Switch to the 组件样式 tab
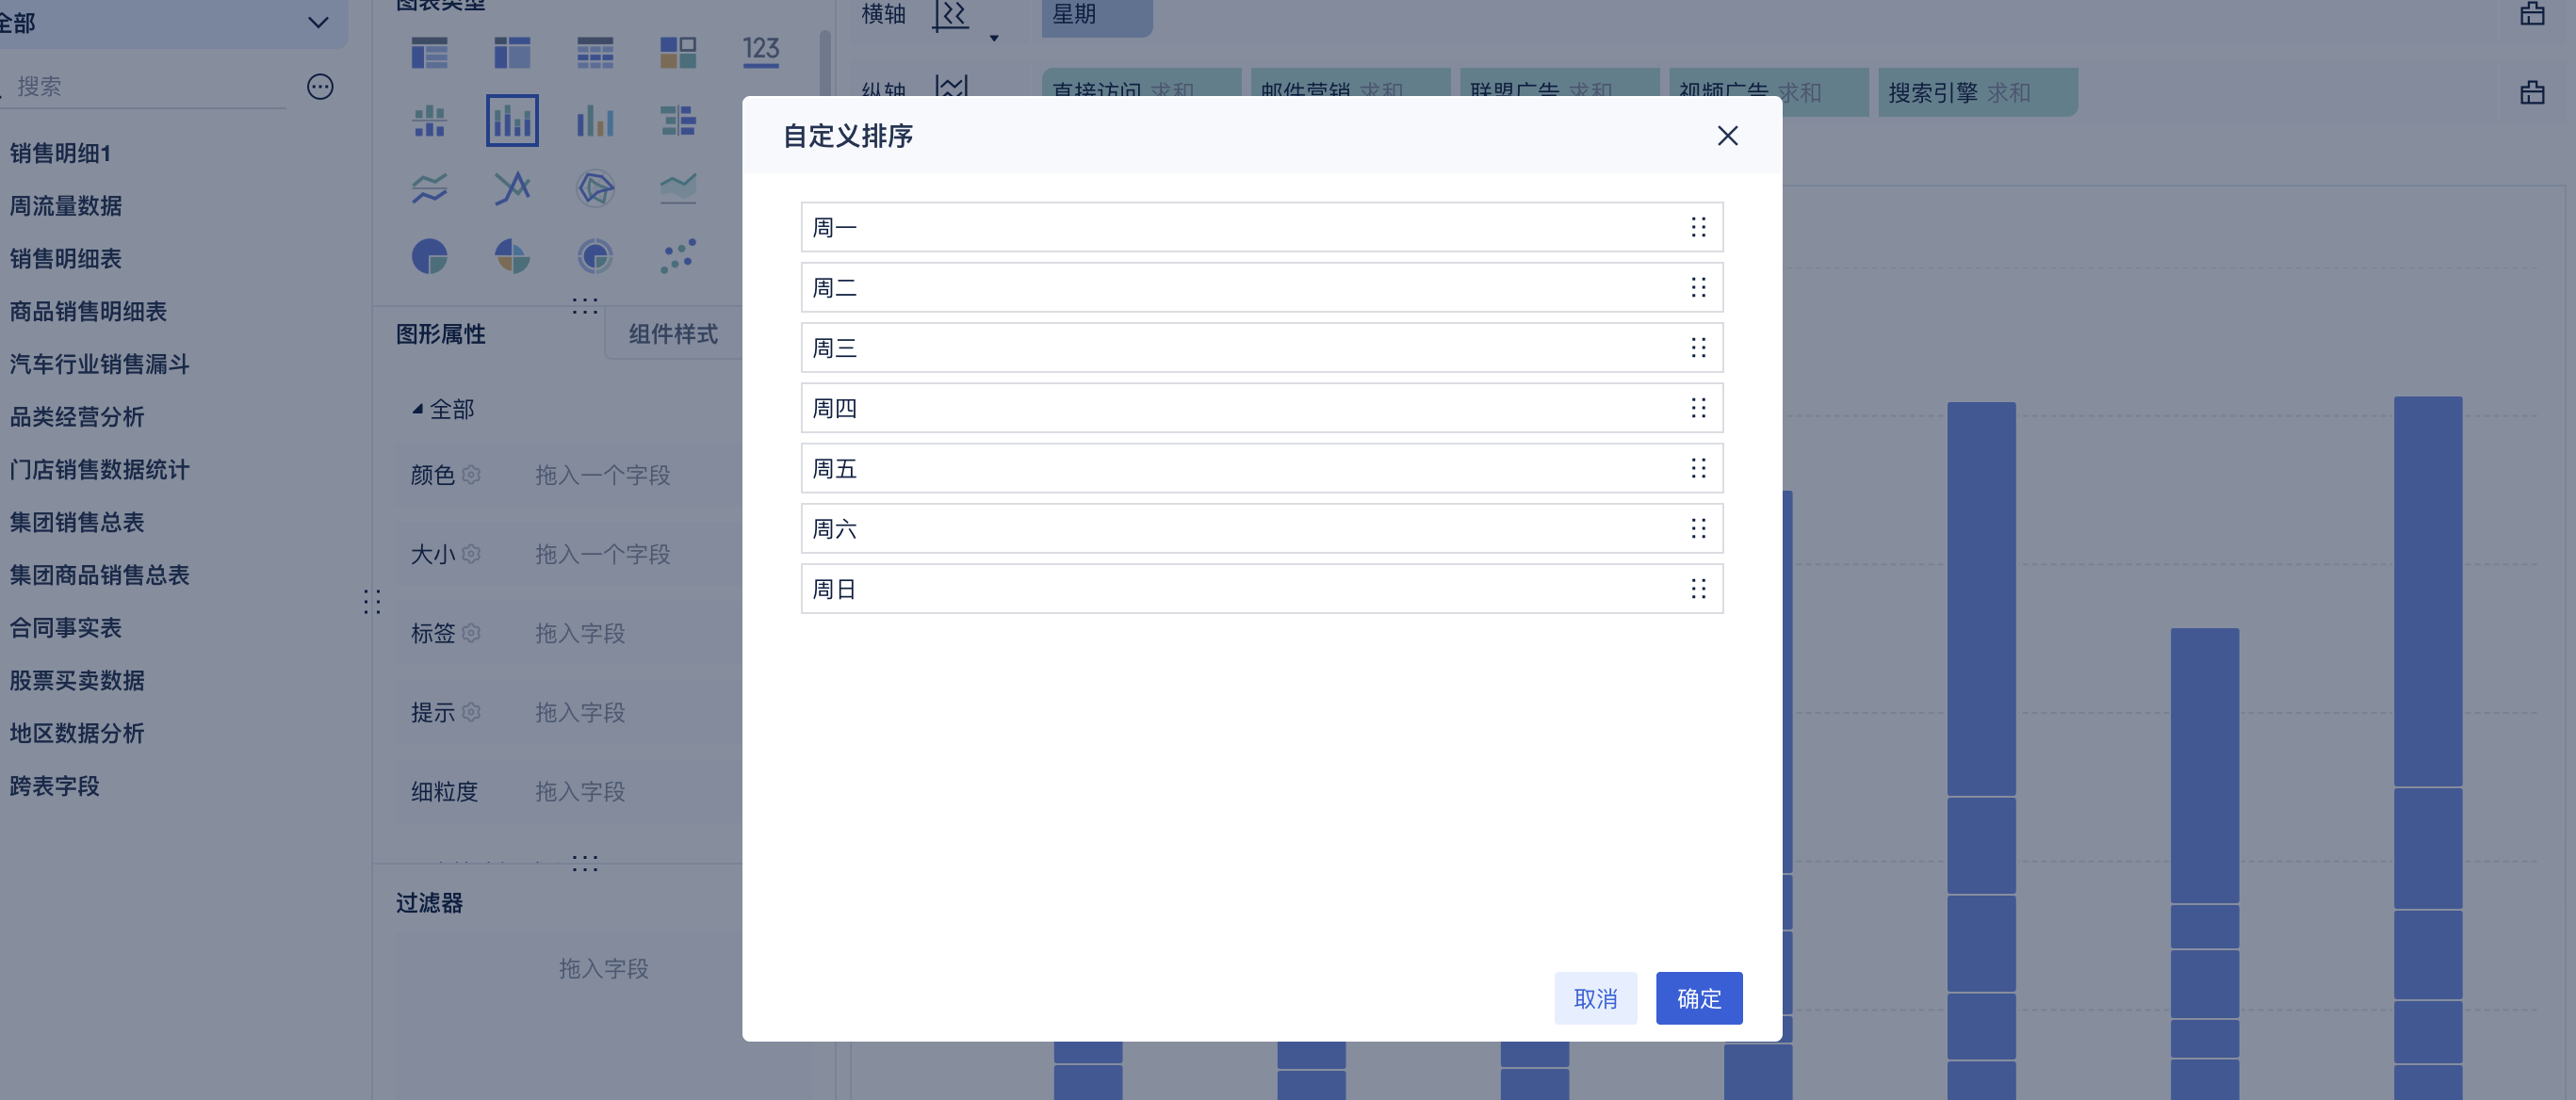 (x=672, y=333)
